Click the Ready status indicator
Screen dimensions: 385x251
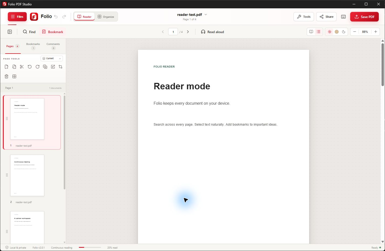coord(376,248)
